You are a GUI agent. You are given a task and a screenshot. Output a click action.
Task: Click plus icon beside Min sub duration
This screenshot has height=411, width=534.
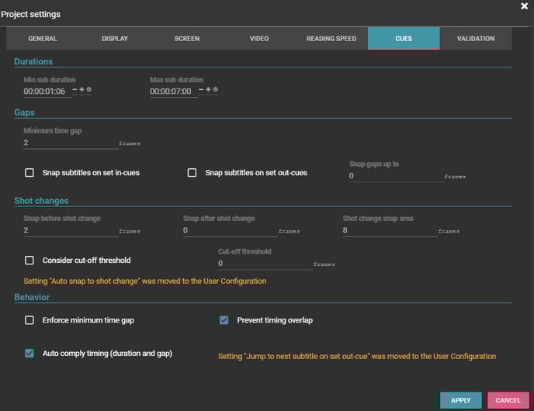[x=81, y=90]
